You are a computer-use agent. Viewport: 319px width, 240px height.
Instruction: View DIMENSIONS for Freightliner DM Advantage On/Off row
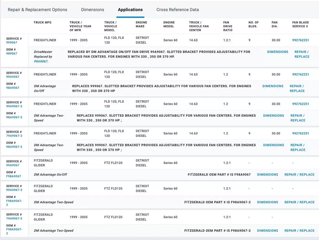[273, 86]
